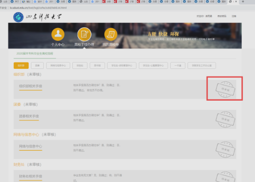Open a new browser tab with plus

(x=243, y=2)
